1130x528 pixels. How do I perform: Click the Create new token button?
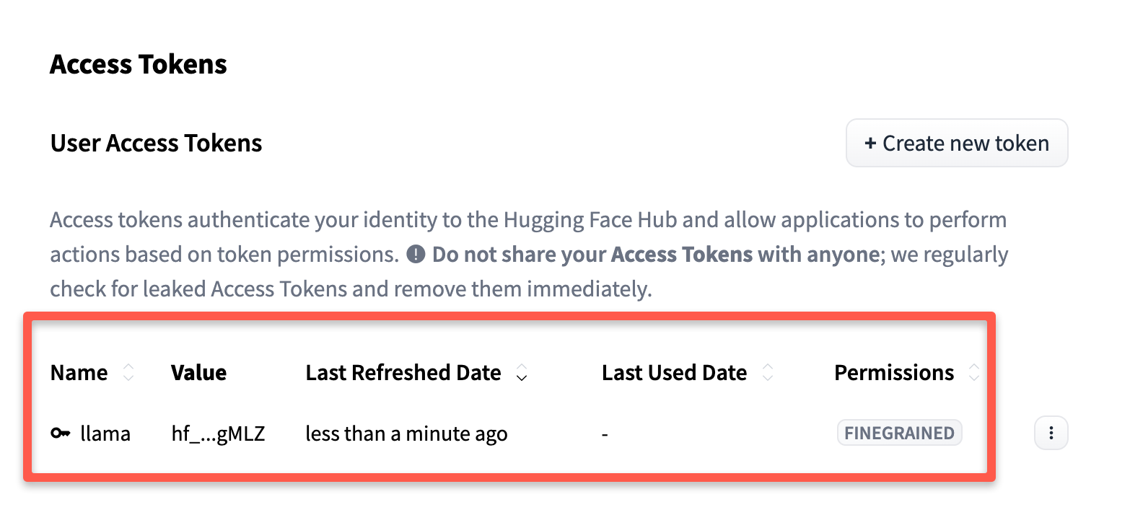pos(956,143)
